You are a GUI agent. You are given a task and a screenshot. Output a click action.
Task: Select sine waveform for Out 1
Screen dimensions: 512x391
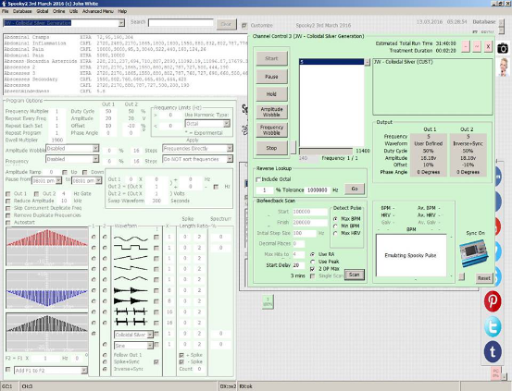94,237
